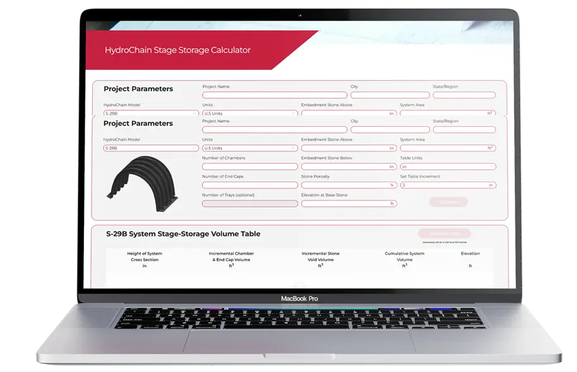Click the Elevation column header in table

coord(470,254)
